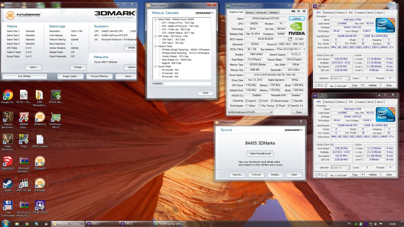Enable the DirectML checkbox
The image size is (404, 227).
292,101
